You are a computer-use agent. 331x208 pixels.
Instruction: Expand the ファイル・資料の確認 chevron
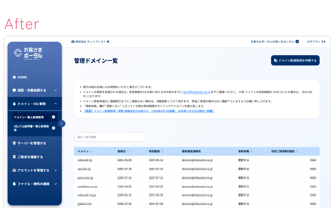(55, 184)
